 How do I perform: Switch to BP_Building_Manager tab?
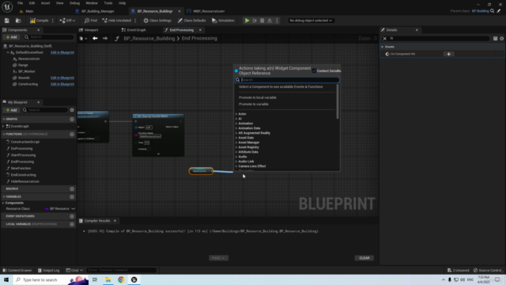point(97,11)
